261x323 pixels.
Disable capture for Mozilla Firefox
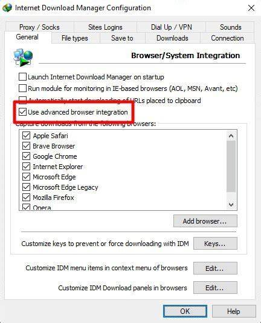click(x=26, y=198)
